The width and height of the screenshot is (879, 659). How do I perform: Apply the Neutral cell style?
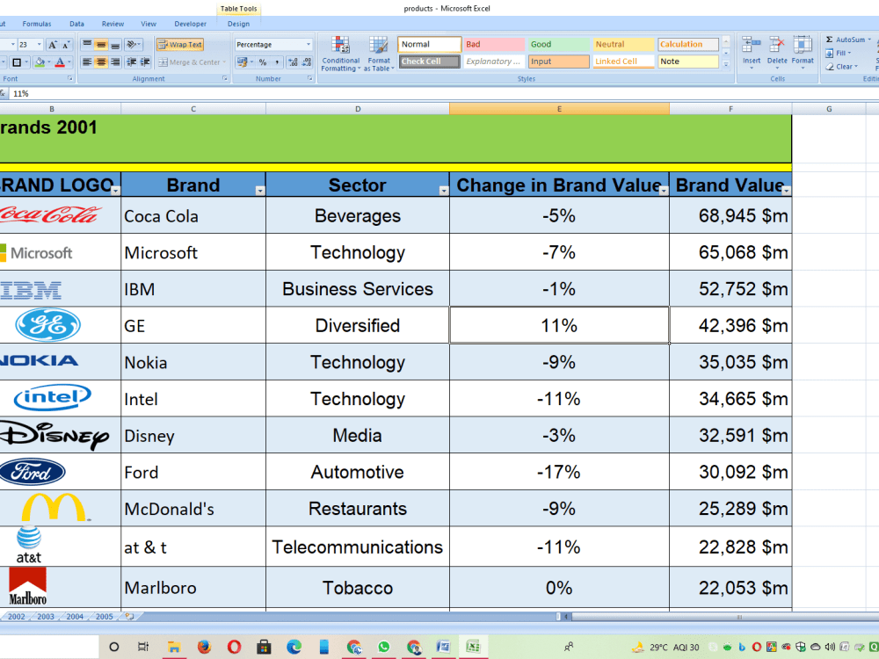(623, 44)
